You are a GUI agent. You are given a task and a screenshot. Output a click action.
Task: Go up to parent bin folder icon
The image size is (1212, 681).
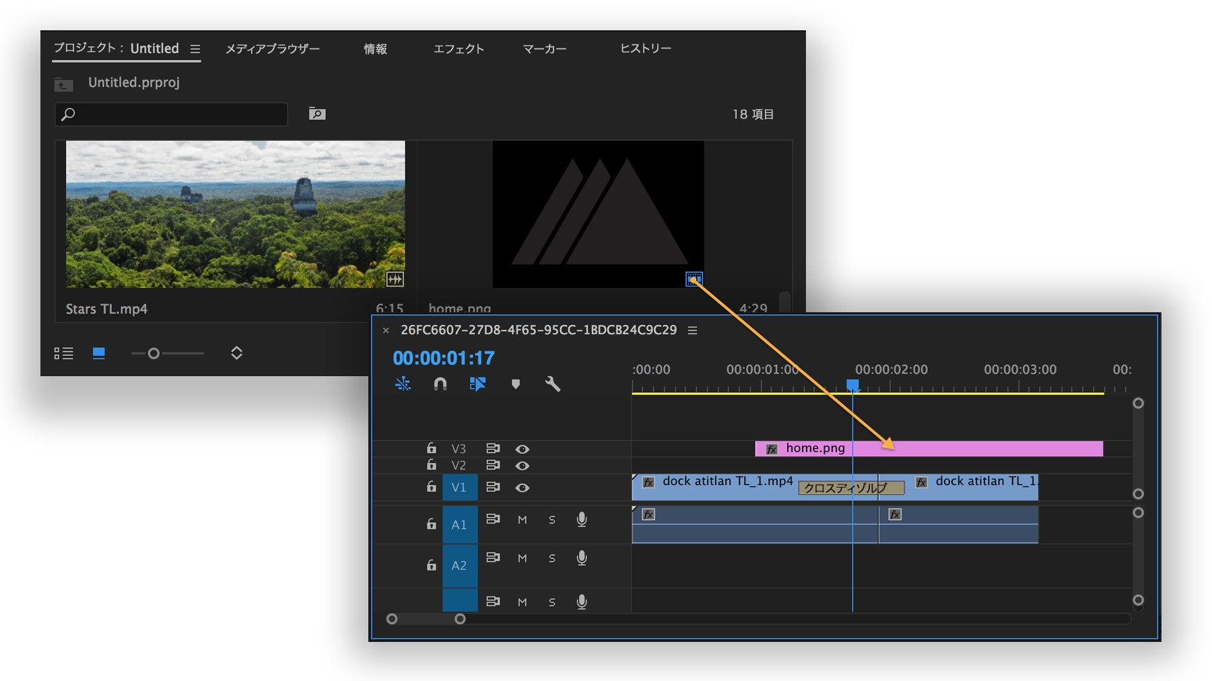tap(64, 83)
